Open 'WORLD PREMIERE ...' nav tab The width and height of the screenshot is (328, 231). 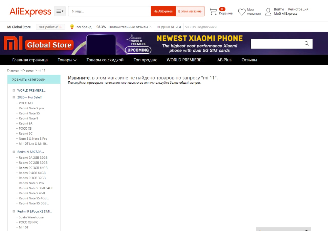tap(186, 60)
